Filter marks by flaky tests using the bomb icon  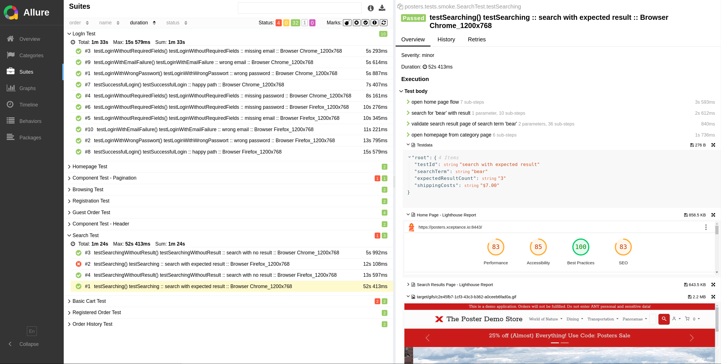tap(347, 23)
